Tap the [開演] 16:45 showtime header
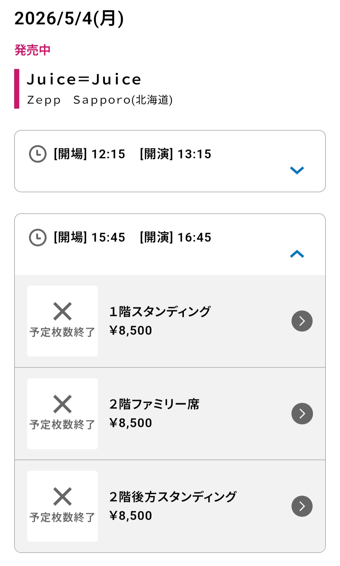 tap(175, 237)
